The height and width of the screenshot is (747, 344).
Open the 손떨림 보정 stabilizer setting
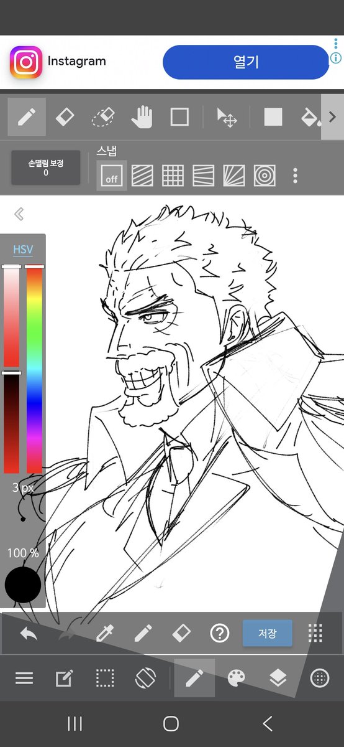point(46,167)
